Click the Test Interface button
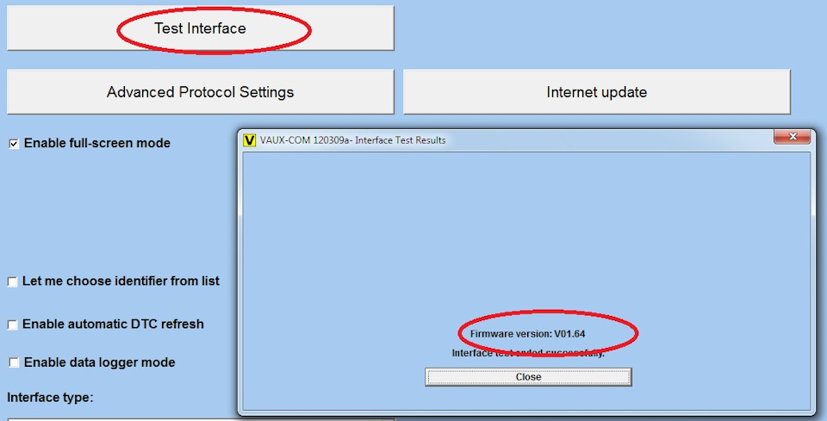 201,28
